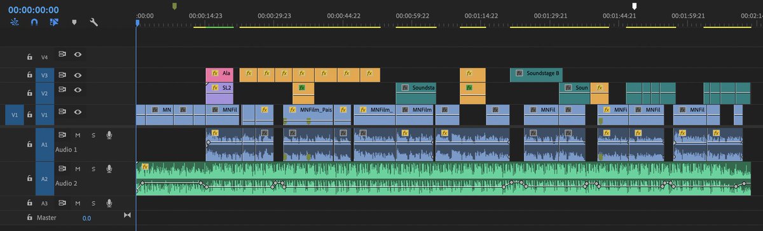
Task: Click fx badge on Audio 2 green clip
Action: [x=145, y=167]
